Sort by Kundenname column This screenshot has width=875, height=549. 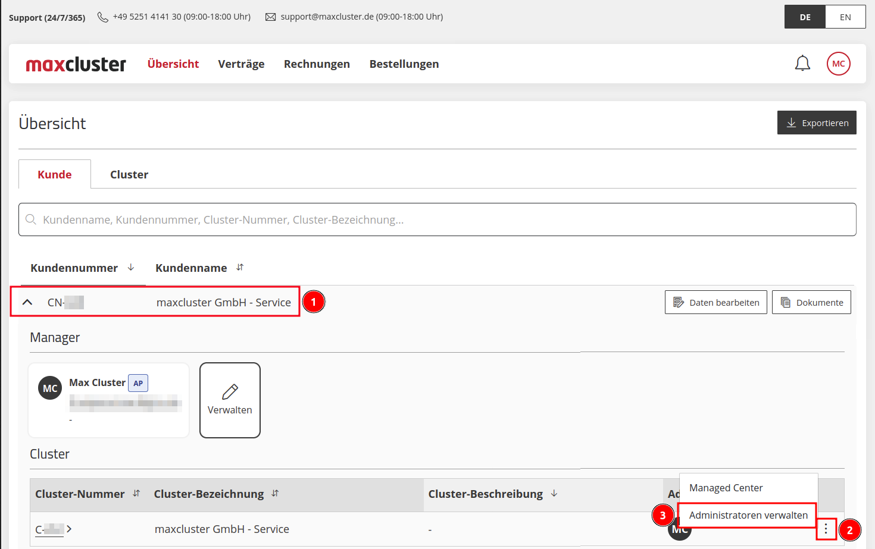click(199, 268)
